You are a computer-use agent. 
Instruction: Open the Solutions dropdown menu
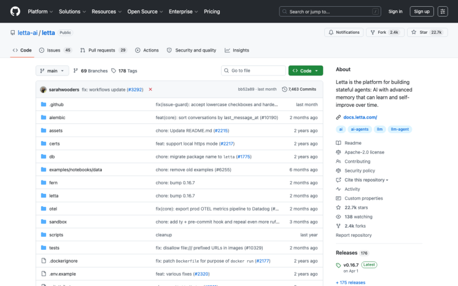pos(72,12)
